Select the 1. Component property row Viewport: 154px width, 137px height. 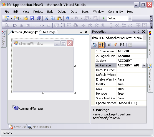[121, 51]
